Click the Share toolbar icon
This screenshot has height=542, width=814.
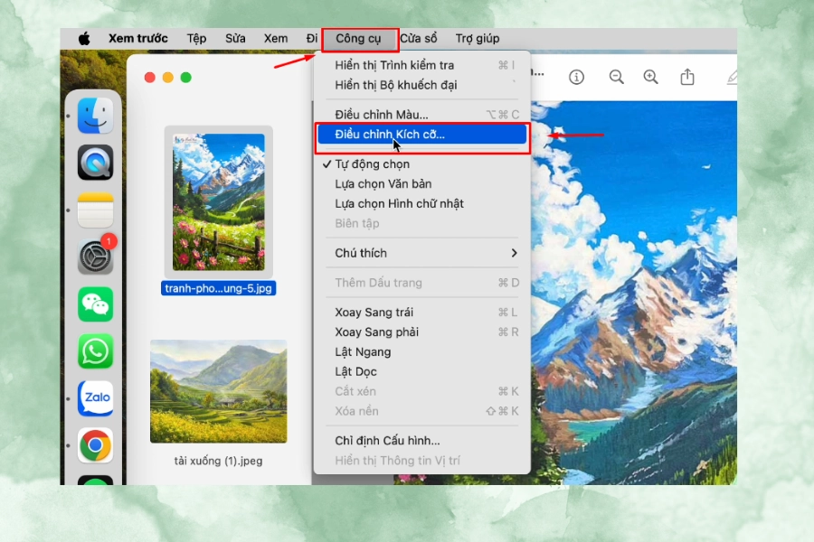click(687, 77)
